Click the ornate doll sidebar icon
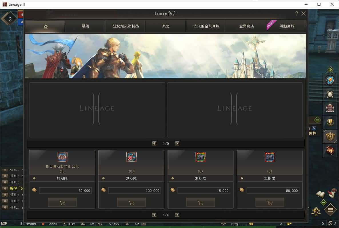The image size is (339, 228). pyautogui.click(x=330, y=108)
